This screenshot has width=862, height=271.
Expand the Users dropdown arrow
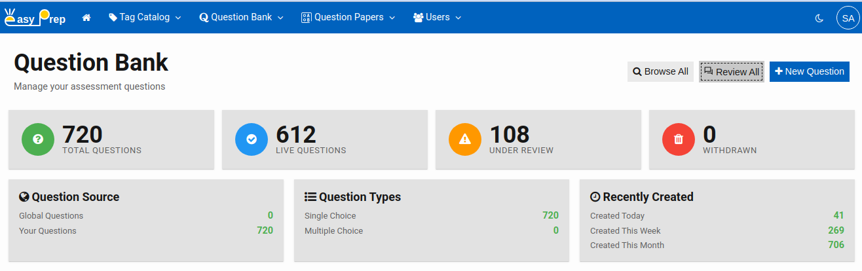pos(458,18)
